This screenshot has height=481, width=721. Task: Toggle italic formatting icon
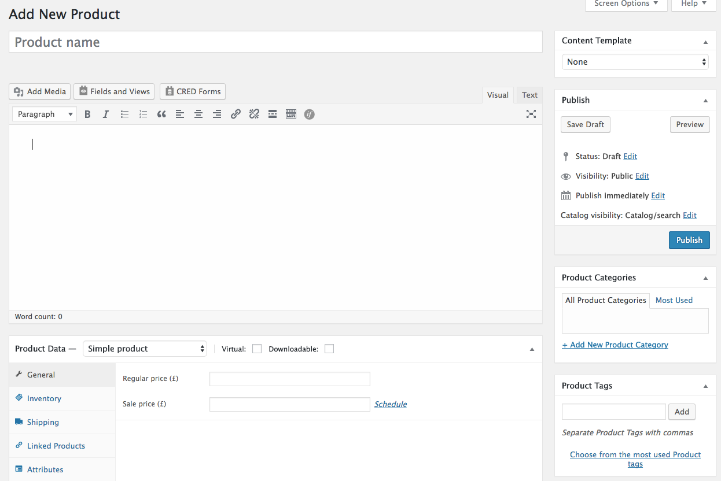(x=106, y=114)
